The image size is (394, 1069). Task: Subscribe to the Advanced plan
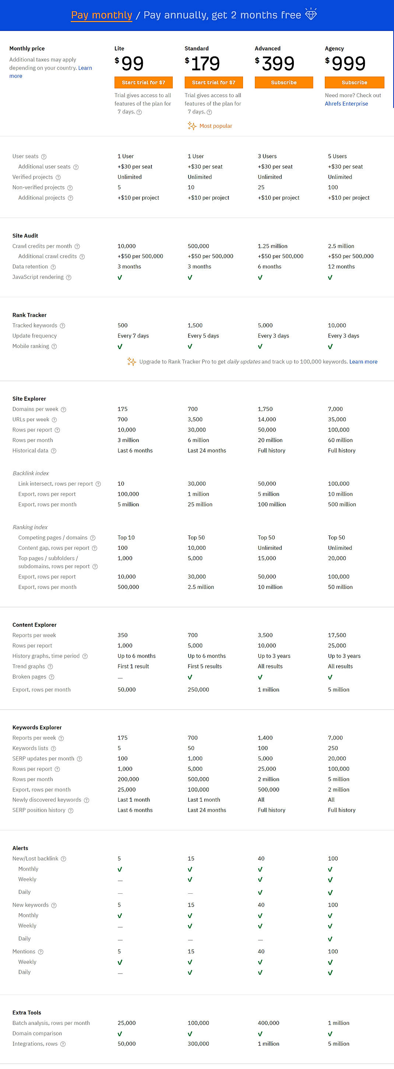(284, 82)
